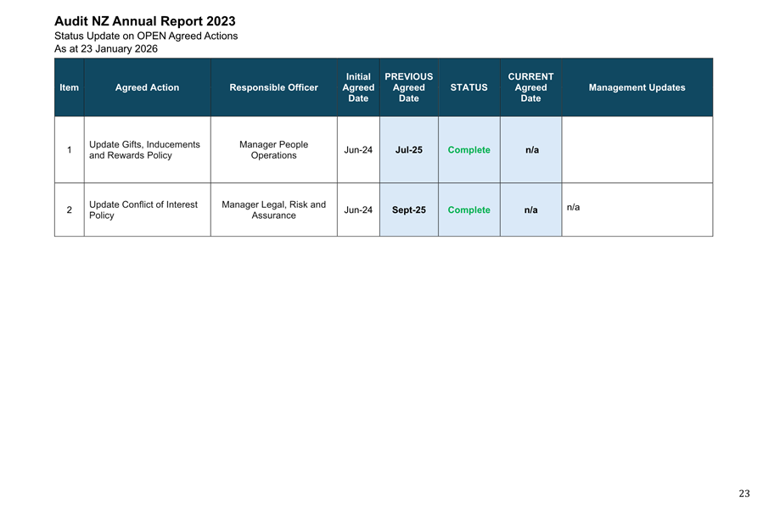Click the "Audit NZ Annual Report 2023" title
Viewport: 763px width, 531px height.
click(x=144, y=21)
